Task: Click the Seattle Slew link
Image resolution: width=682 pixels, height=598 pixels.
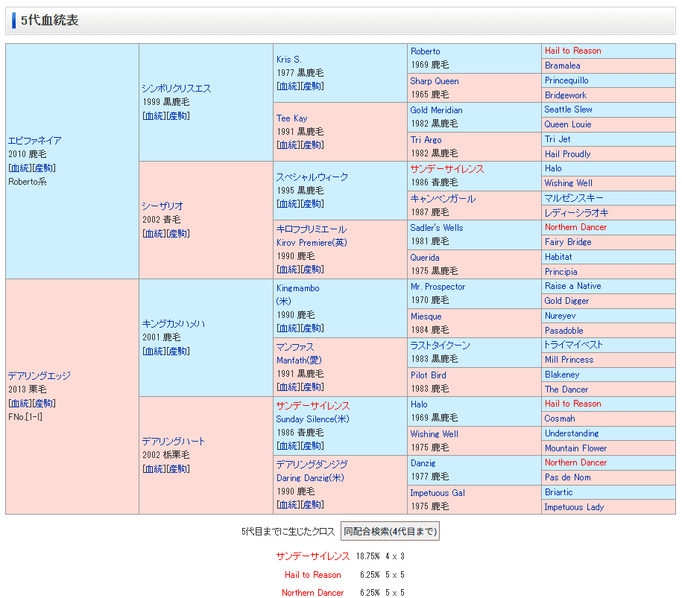Action: click(569, 109)
